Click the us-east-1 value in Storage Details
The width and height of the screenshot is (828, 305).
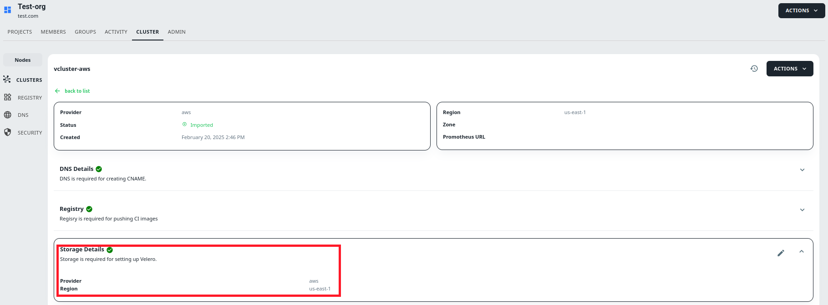click(x=320, y=289)
